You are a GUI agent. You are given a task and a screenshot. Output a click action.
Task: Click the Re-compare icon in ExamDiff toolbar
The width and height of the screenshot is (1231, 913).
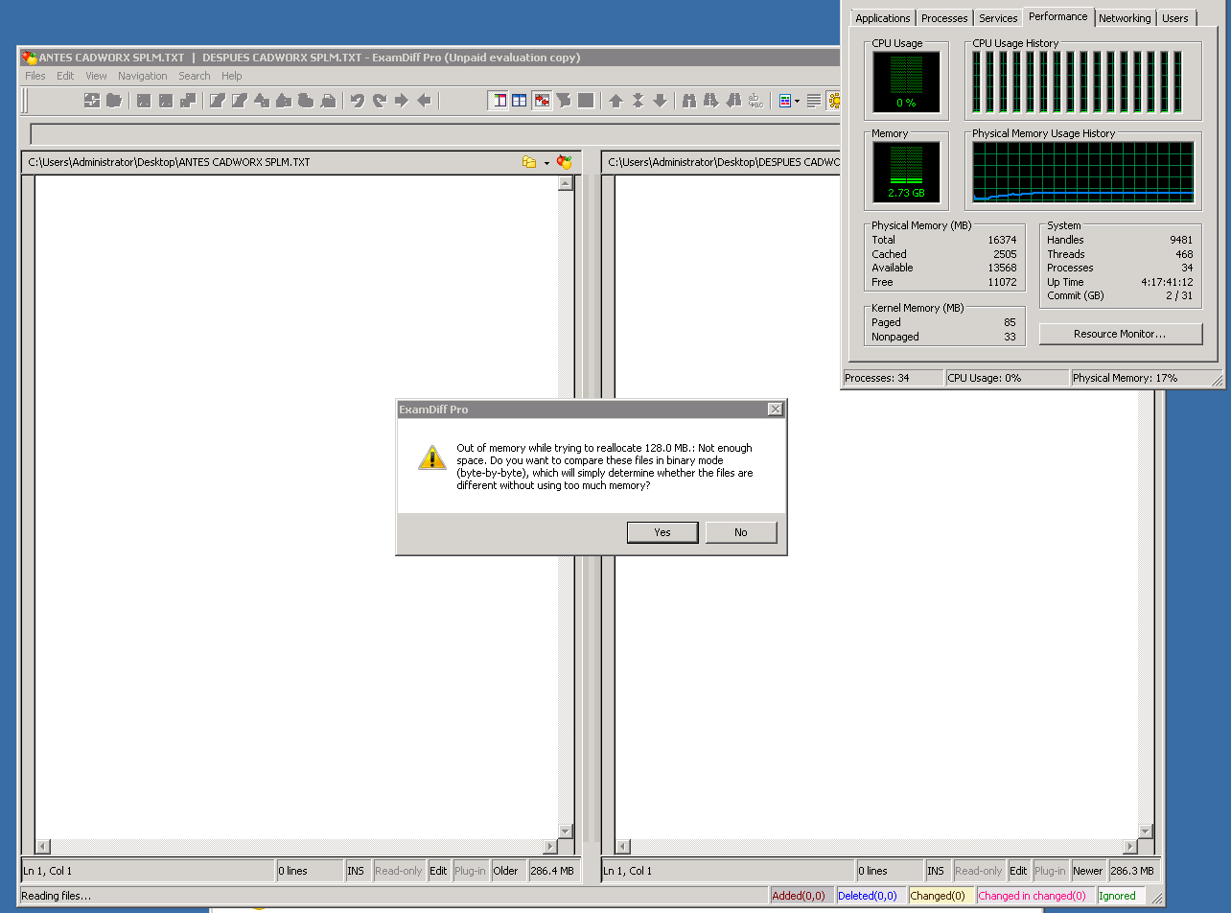click(x=92, y=100)
